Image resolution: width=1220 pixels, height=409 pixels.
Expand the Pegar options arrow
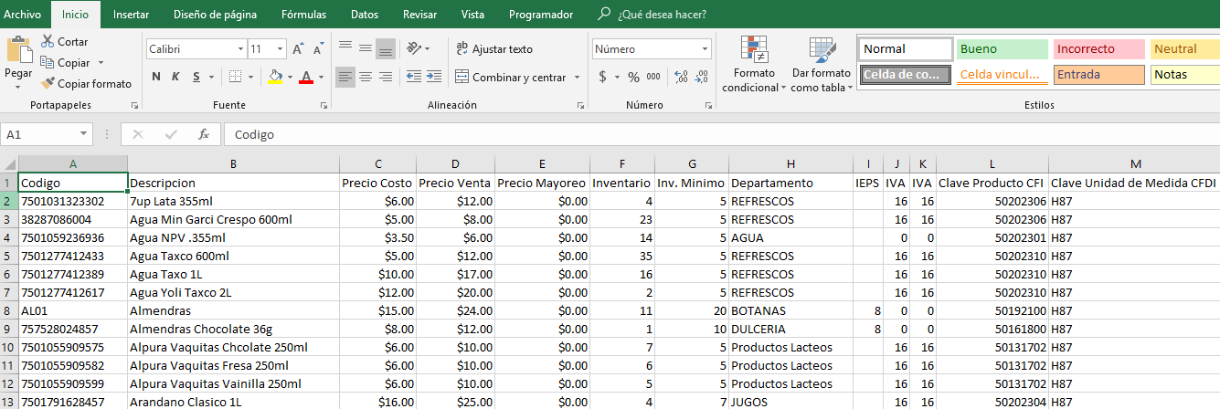coord(18,87)
